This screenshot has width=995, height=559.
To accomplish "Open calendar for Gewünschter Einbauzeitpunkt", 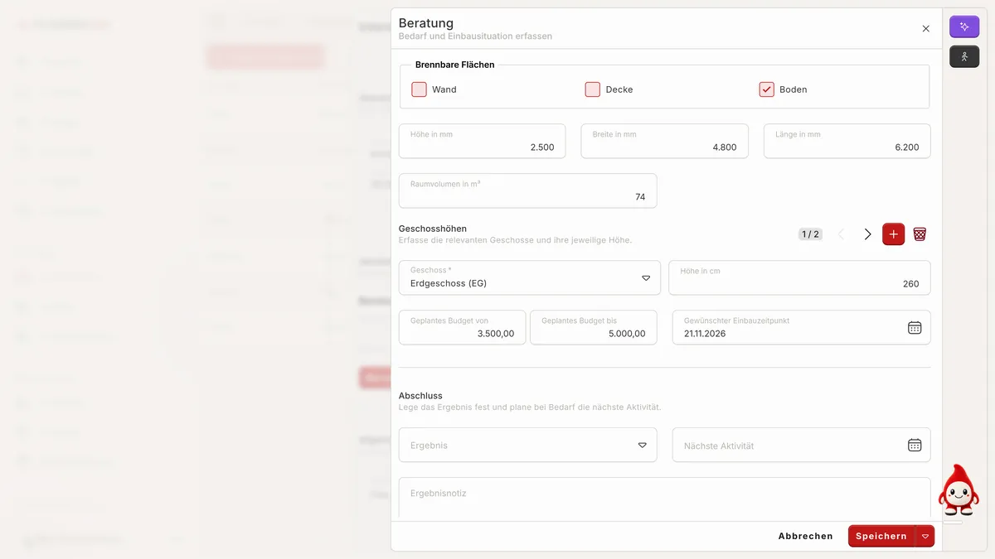I will [915, 327].
